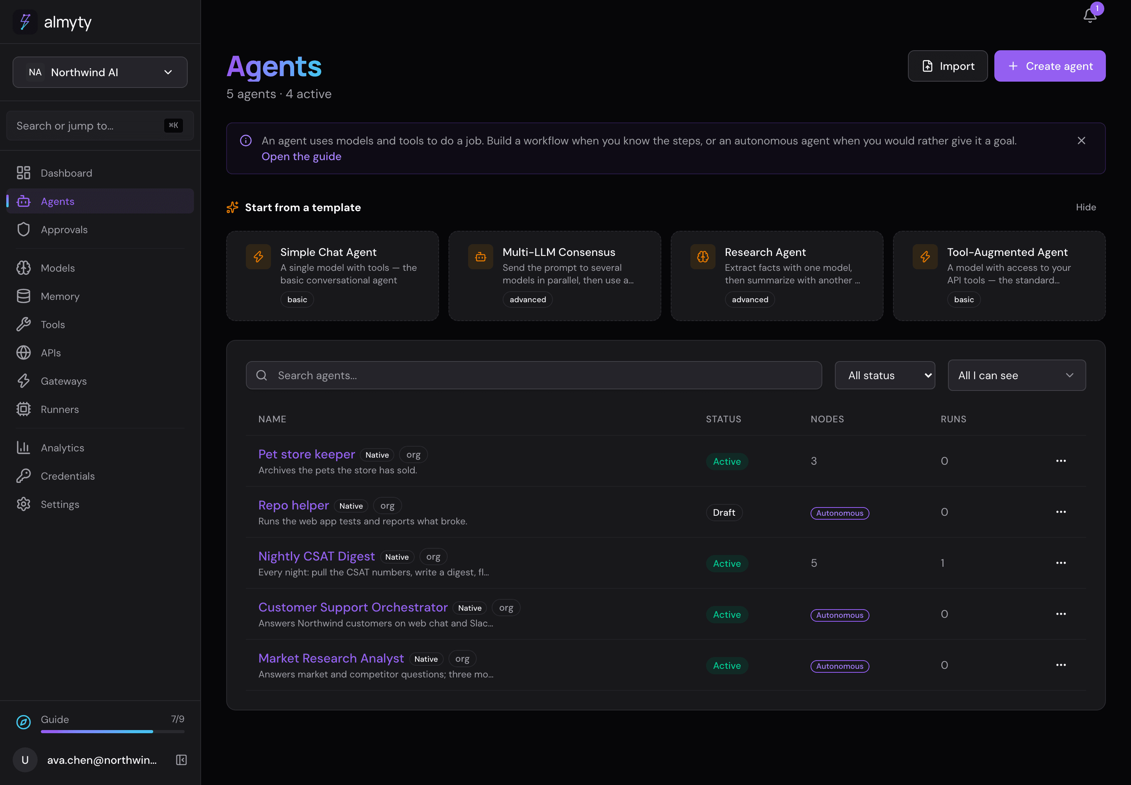Go to Dashboard in sidebar

pos(100,173)
